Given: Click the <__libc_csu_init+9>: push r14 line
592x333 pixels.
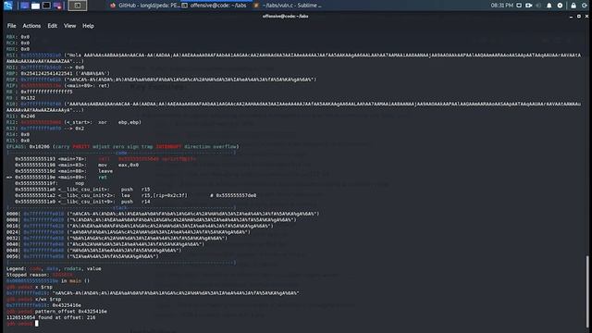Looking at the screenshot, I should pyautogui.click(x=82, y=202).
